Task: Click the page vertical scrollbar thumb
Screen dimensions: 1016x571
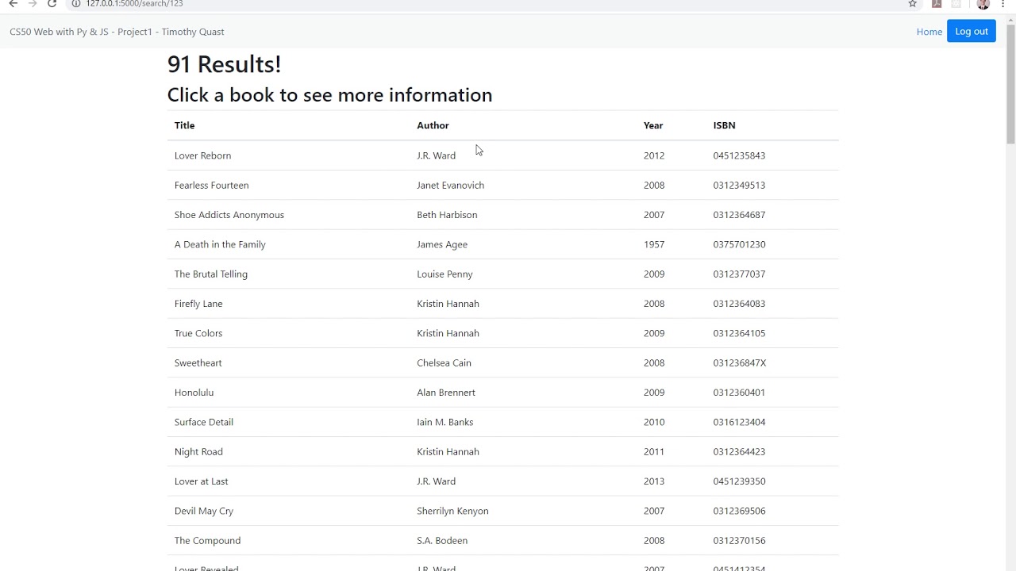Action: coord(1010,83)
